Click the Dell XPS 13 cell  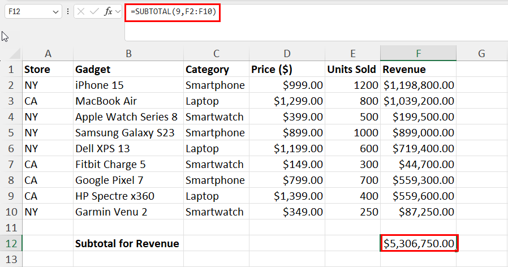pyautogui.click(x=128, y=148)
